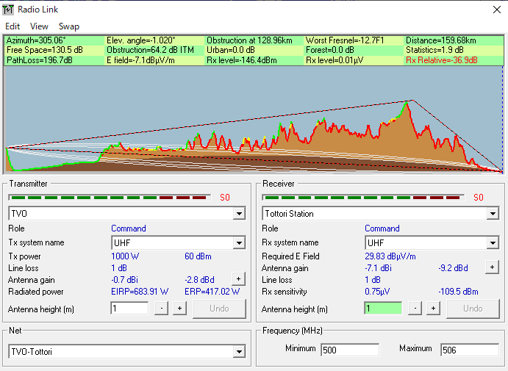This screenshot has height=371, width=508.
Task: Click the receiver antenna gain -7.1 dBi
Action: point(378,268)
